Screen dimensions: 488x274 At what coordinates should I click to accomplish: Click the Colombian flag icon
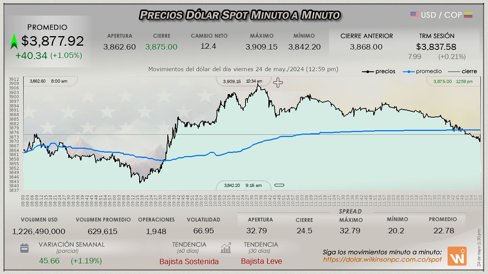coord(468,15)
